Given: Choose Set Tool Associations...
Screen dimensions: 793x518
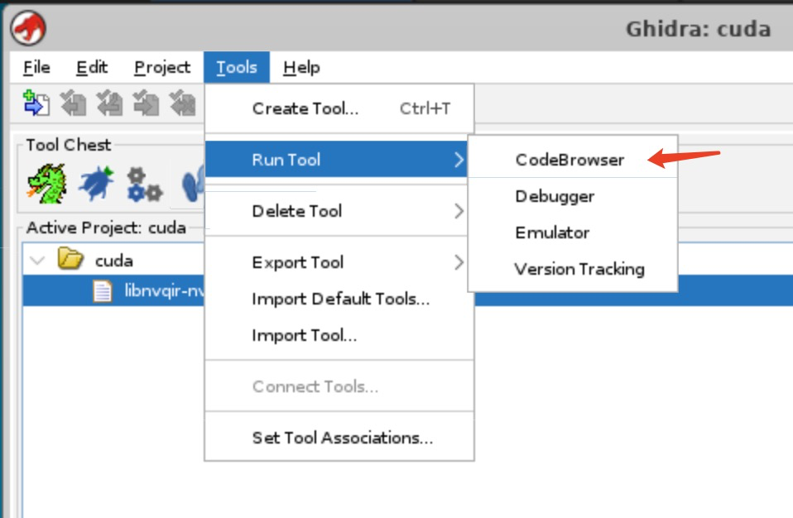Looking at the screenshot, I should [339, 437].
